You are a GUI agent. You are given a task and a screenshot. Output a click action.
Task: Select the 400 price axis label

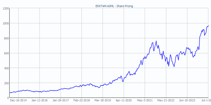click(x=6, y=68)
